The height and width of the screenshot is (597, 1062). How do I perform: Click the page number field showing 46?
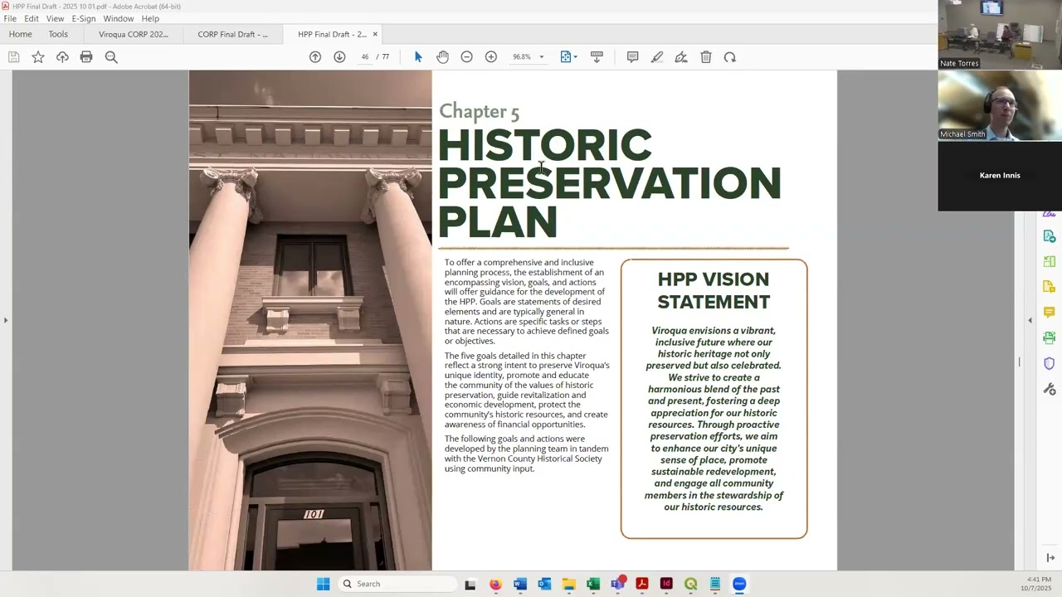tap(364, 57)
